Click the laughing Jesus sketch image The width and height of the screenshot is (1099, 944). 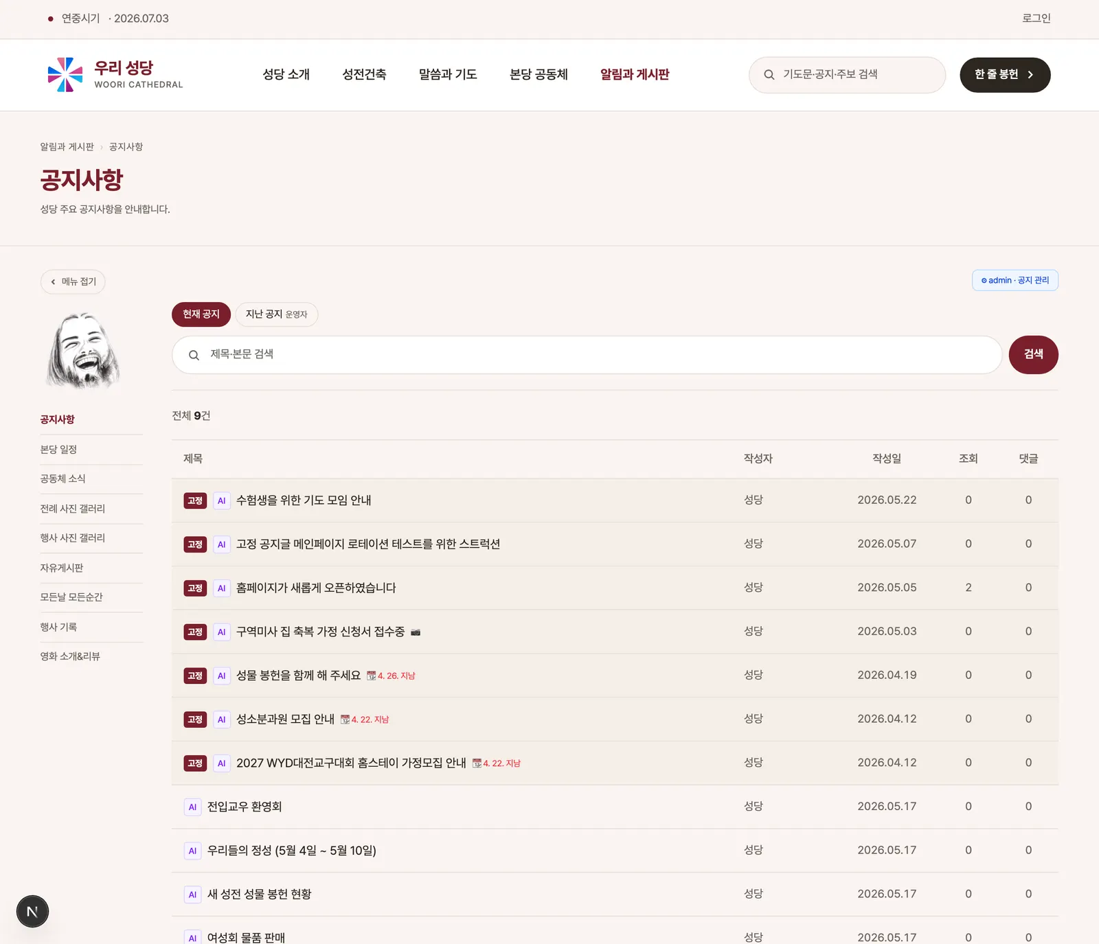84,351
